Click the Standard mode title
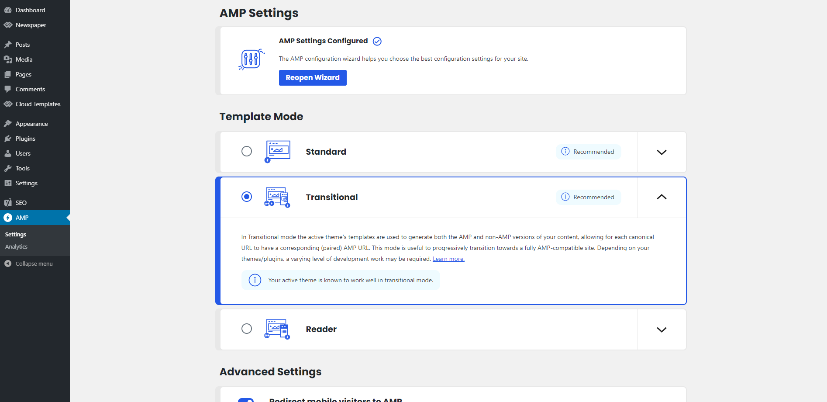Image resolution: width=827 pixels, height=402 pixels. click(x=326, y=152)
